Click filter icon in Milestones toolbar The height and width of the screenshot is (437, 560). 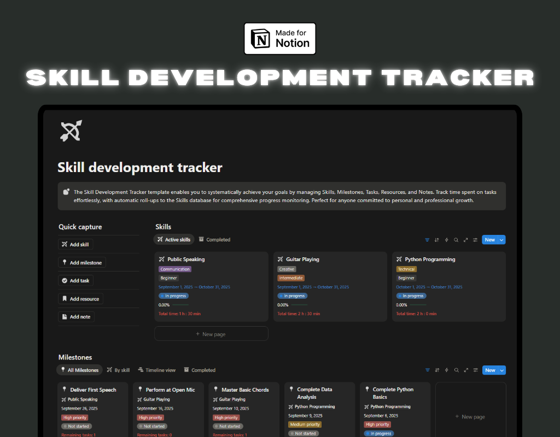coord(428,370)
